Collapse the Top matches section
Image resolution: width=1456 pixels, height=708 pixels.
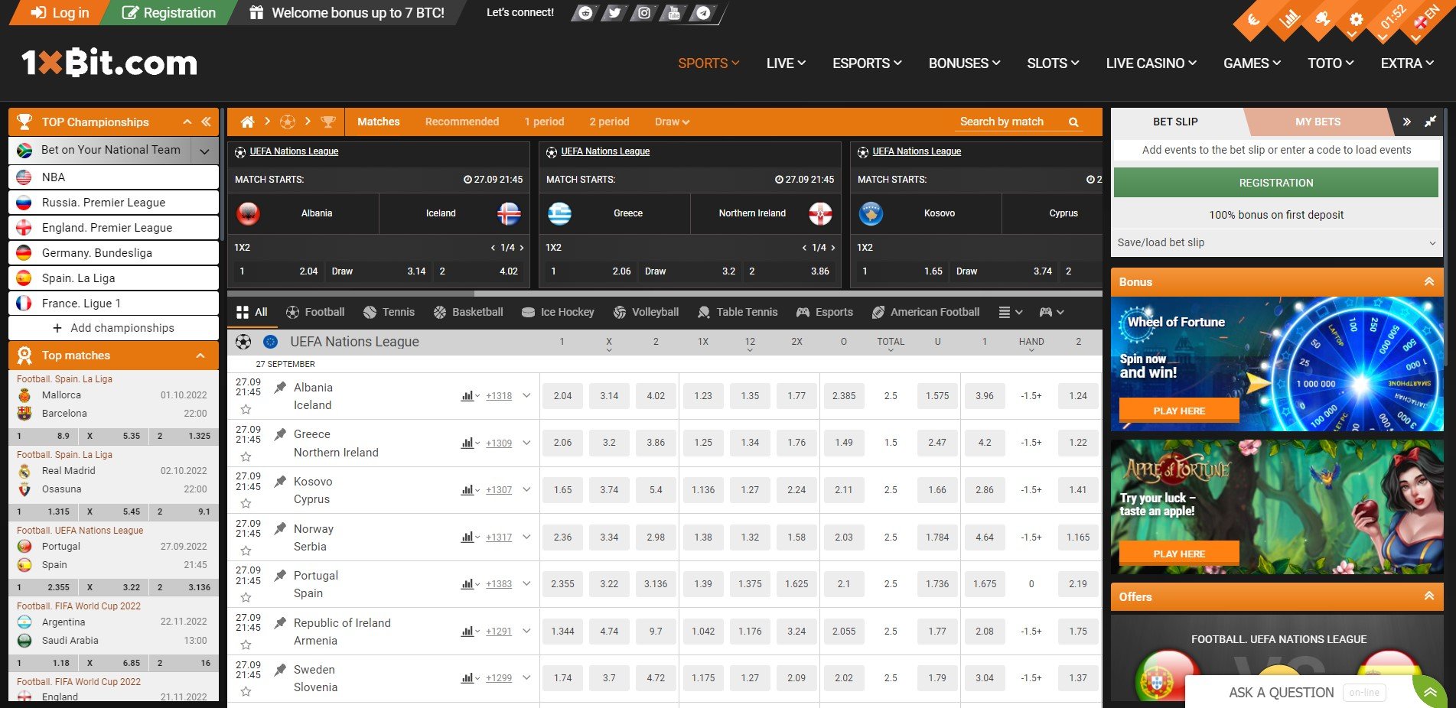pos(200,356)
